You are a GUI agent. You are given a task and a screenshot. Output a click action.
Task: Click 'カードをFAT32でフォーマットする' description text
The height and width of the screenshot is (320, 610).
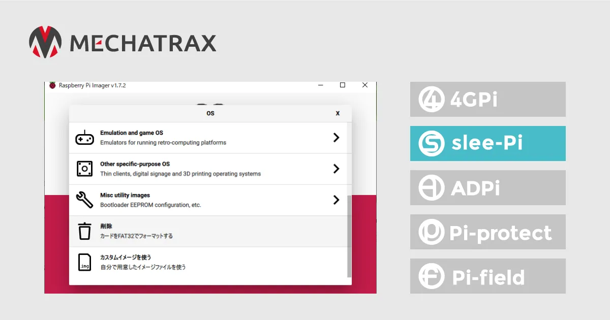pos(136,236)
